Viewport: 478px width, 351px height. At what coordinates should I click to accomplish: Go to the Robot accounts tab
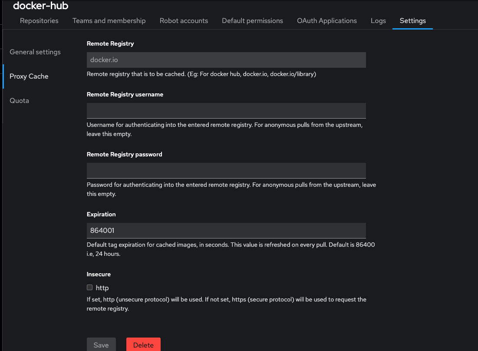click(184, 20)
